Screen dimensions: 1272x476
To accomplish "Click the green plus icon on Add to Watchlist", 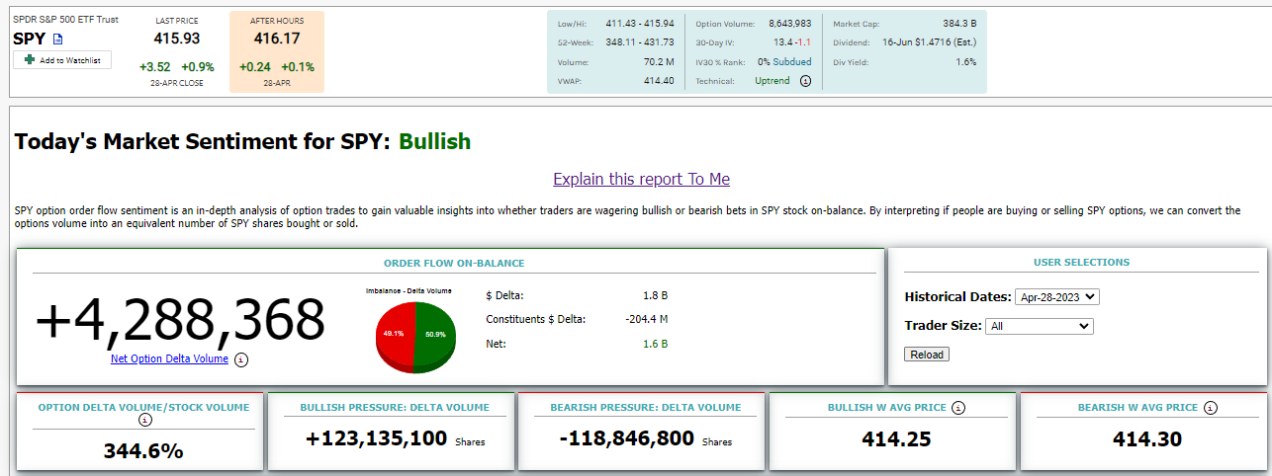I will click(30, 60).
